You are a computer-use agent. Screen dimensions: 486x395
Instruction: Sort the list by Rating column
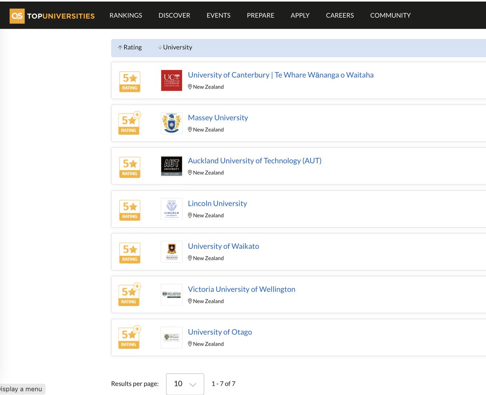click(x=130, y=47)
